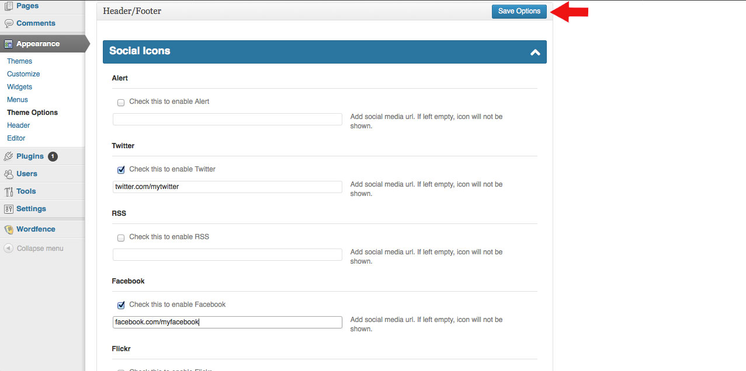This screenshot has width=746, height=371.
Task: Click the Twitter URL input field
Action: 227,187
